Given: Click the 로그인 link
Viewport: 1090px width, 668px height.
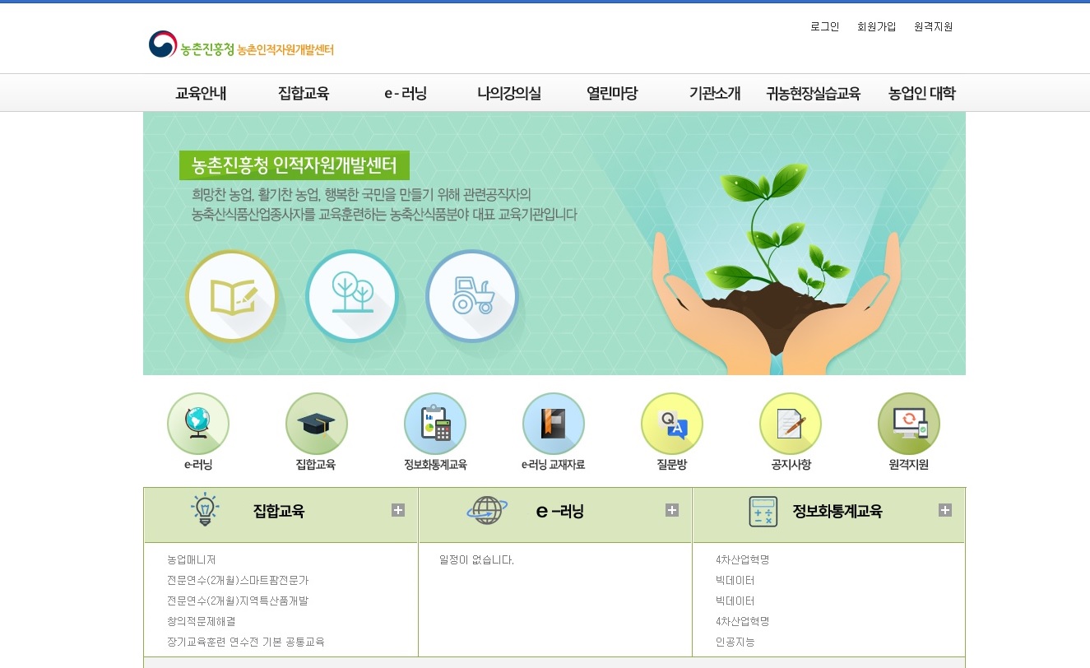Looking at the screenshot, I should pos(825,26).
